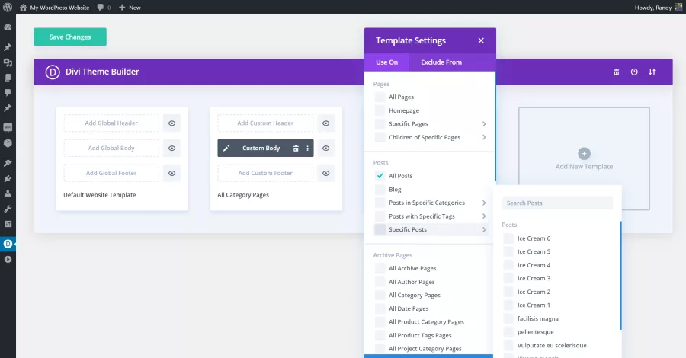This screenshot has width=686, height=358.
Task: Open the New menu in admin bar
Action: point(130,8)
